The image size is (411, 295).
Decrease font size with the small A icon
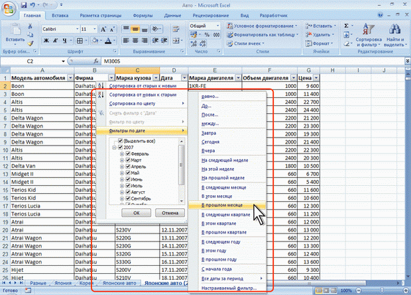pyautogui.click(x=112, y=29)
